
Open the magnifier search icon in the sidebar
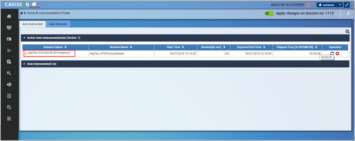9,73
